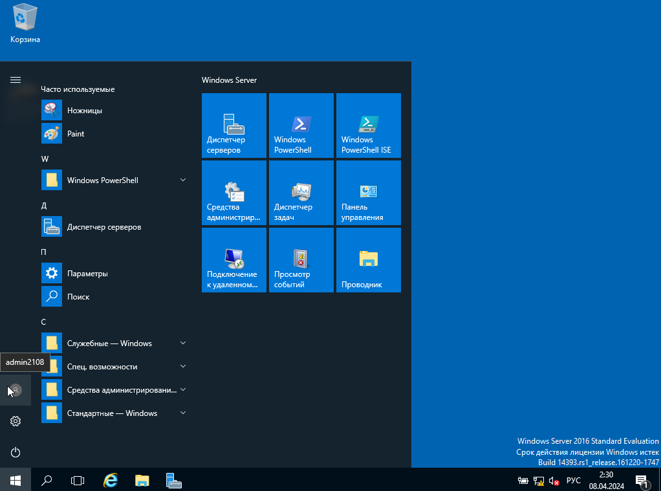Click the letter П group header

tap(43, 252)
